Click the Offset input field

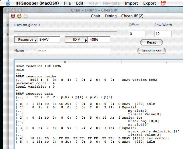click(x=137, y=34)
